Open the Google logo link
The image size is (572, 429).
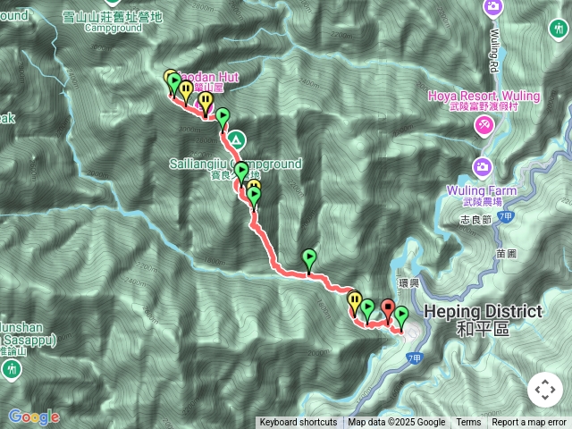(34, 416)
